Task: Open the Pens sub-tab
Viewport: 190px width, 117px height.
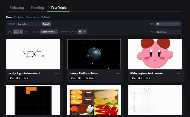Action: (x=9, y=17)
